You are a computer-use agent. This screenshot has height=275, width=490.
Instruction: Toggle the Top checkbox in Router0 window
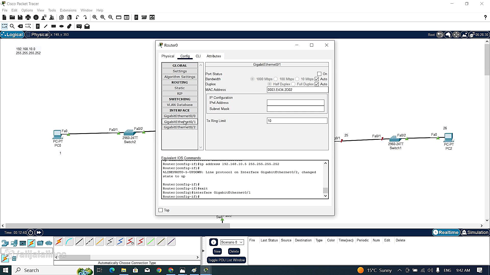click(161, 210)
